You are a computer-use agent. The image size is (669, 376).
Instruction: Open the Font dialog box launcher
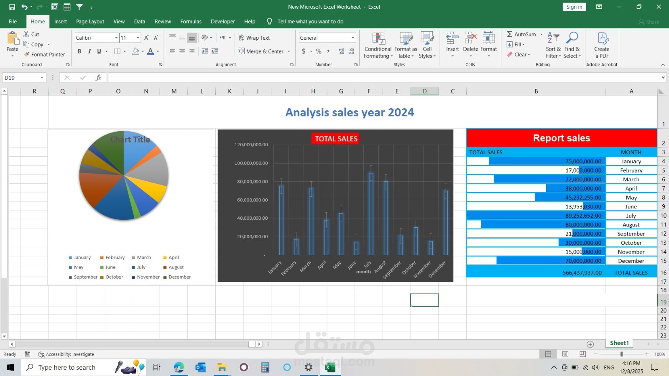[x=161, y=65]
